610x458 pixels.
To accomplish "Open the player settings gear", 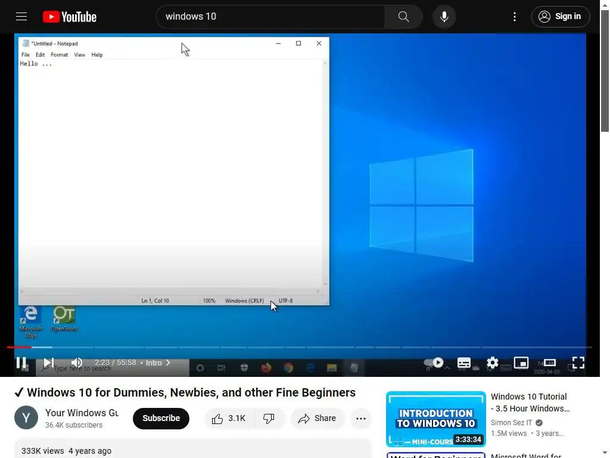I will pyautogui.click(x=492, y=363).
